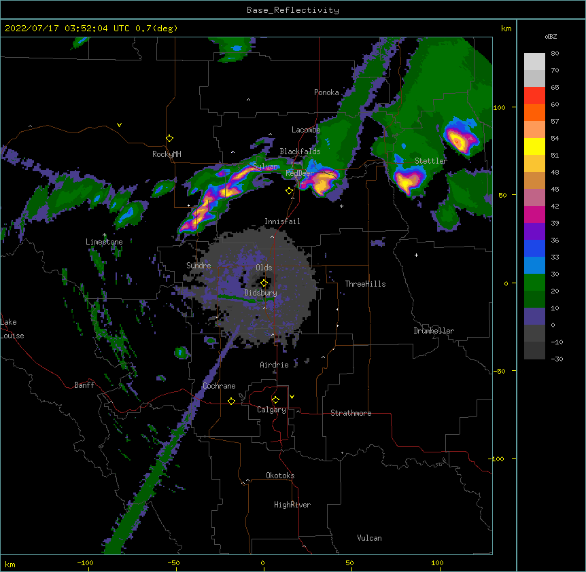Click the HighRiver city label
The width and height of the screenshot is (586, 572).
coord(292,505)
